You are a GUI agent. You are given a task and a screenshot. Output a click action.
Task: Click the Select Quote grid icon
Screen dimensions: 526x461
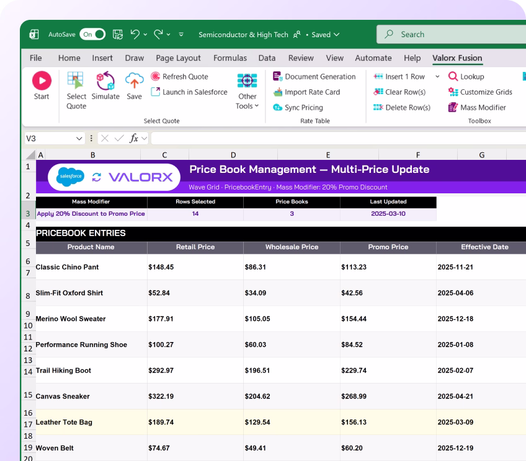pos(75,81)
